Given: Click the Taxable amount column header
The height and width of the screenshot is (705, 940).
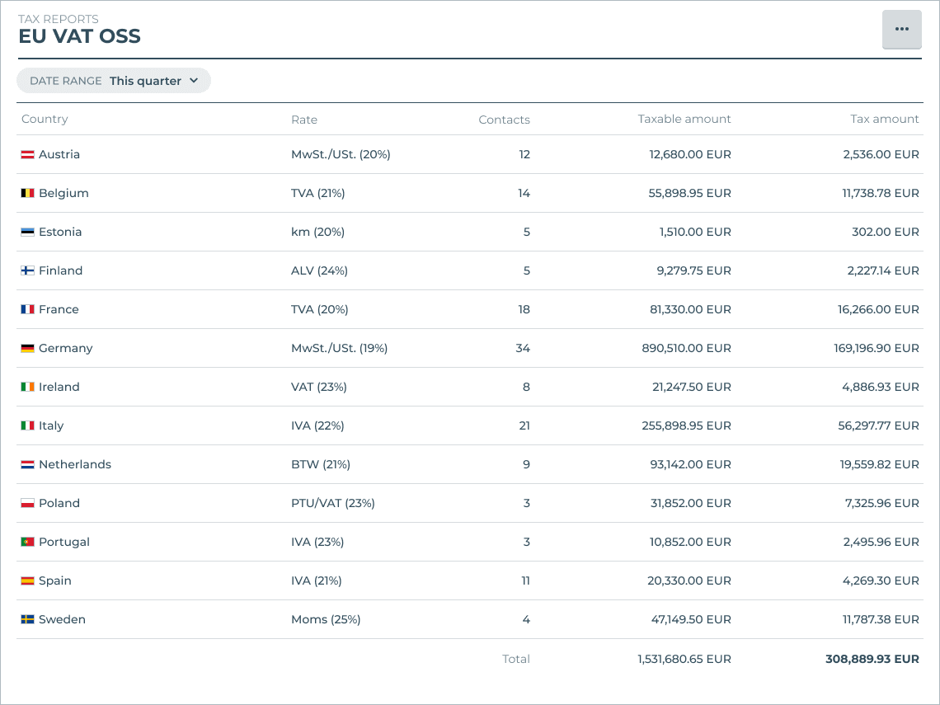Looking at the screenshot, I should pos(684,120).
